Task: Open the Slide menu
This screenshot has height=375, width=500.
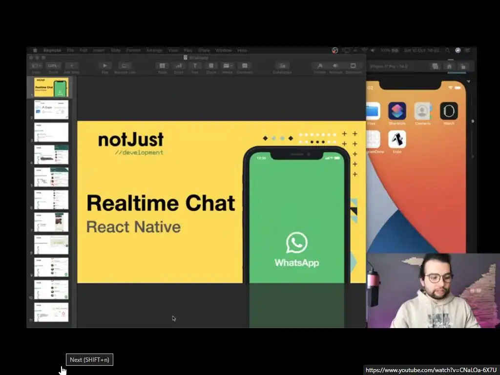Action: pyautogui.click(x=116, y=50)
